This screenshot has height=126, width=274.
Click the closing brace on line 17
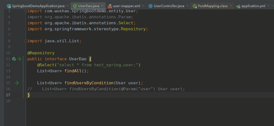(x=29, y=95)
